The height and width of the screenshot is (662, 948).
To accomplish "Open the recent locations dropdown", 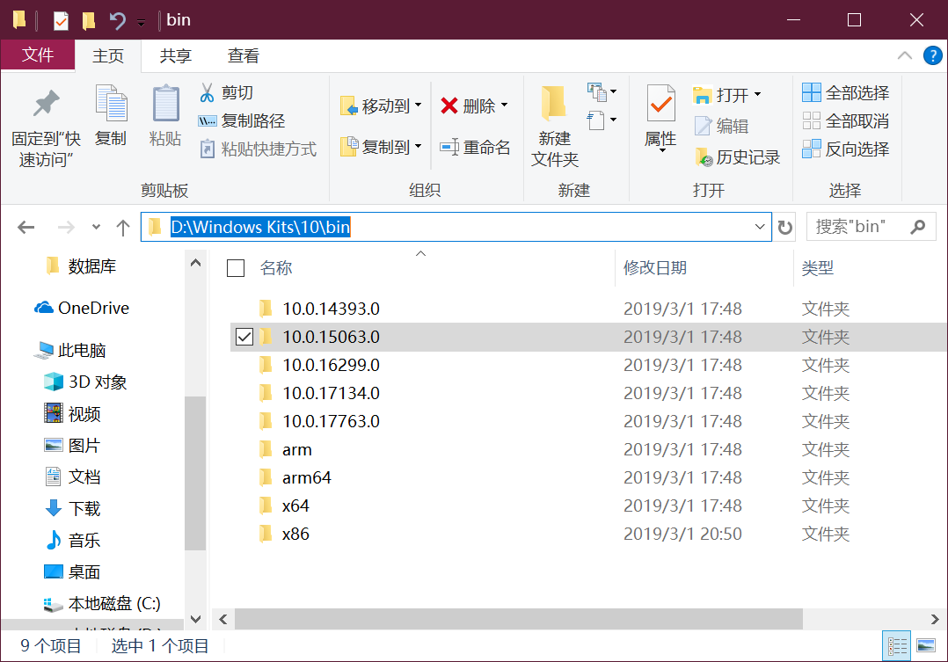I will 96,228.
